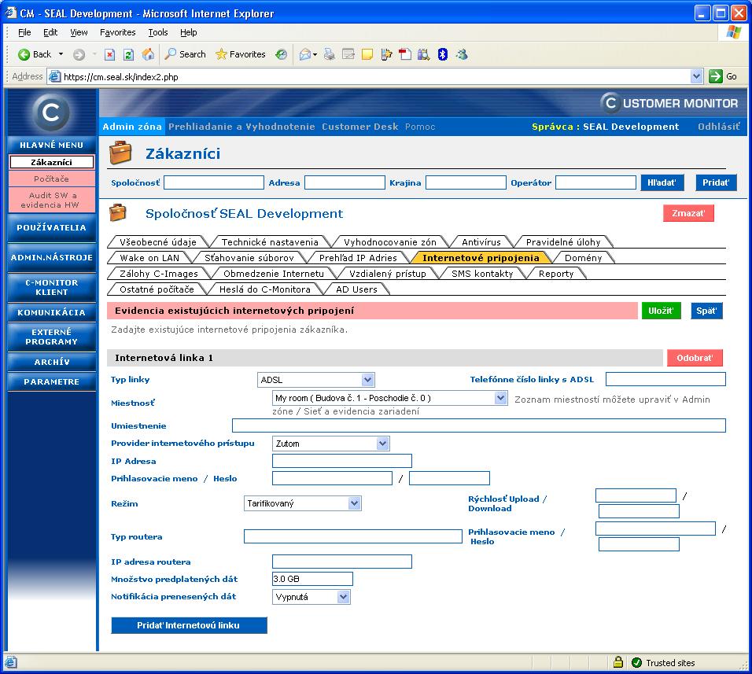This screenshot has height=674, width=752.
Task: Open the Admin.nástroje sidebar section
Action: point(51,257)
